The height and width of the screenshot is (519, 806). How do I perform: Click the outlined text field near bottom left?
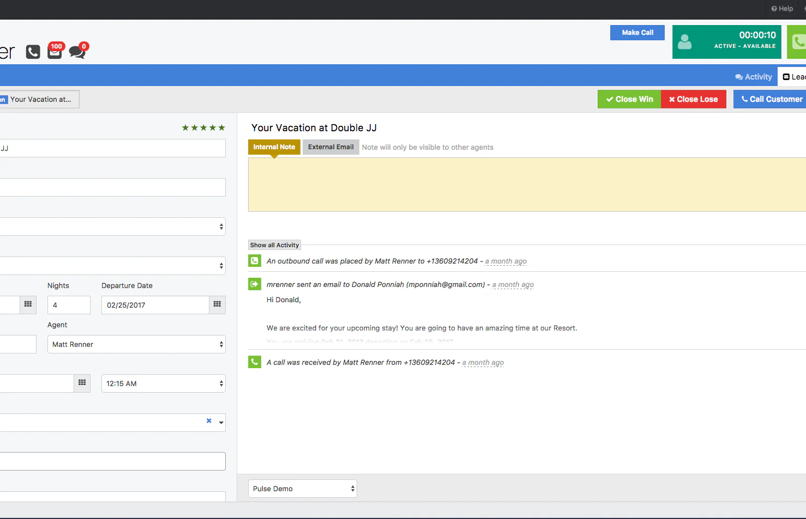point(113,461)
